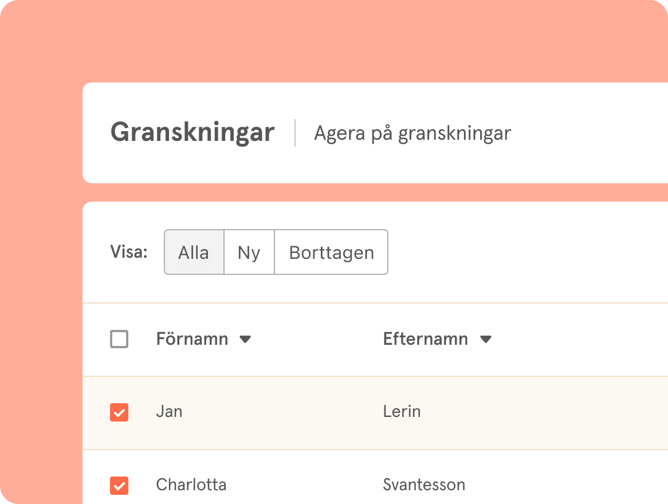Click the last name Svantesson

424,485
